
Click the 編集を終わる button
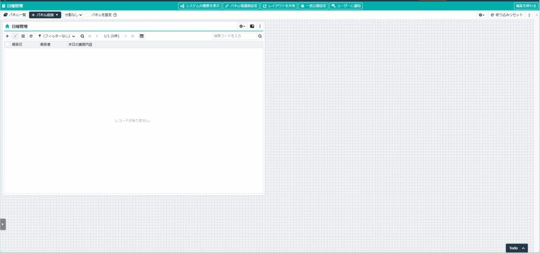526,5
